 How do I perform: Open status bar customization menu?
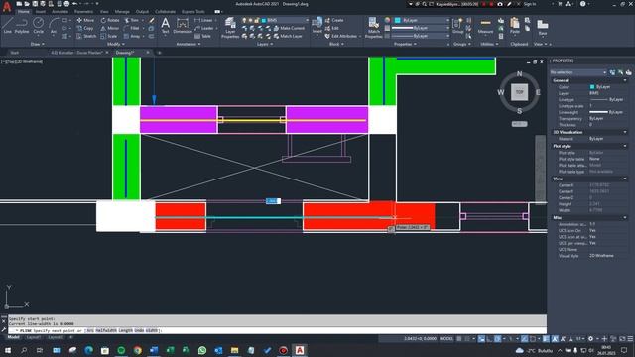tap(630, 339)
